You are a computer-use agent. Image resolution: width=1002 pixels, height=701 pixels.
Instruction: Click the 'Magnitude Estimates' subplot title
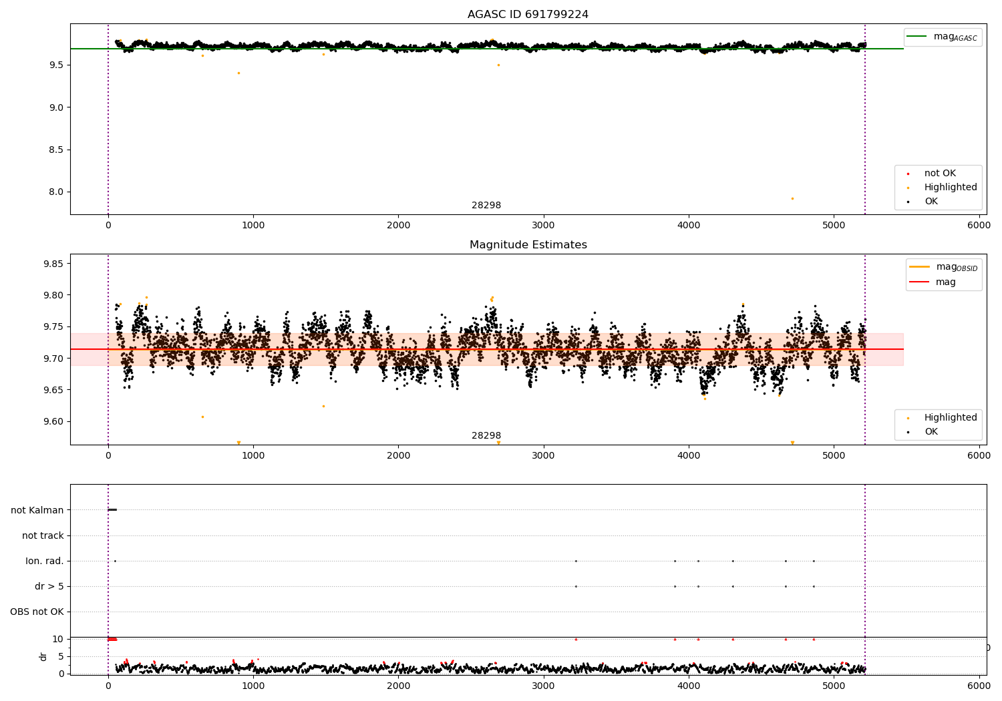[528, 245]
